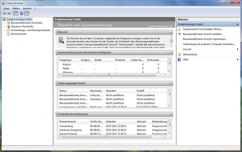Click scroll-up arrow of the administrative events list
This screenshot has height=152, width=242.
(x=169, y=59)
